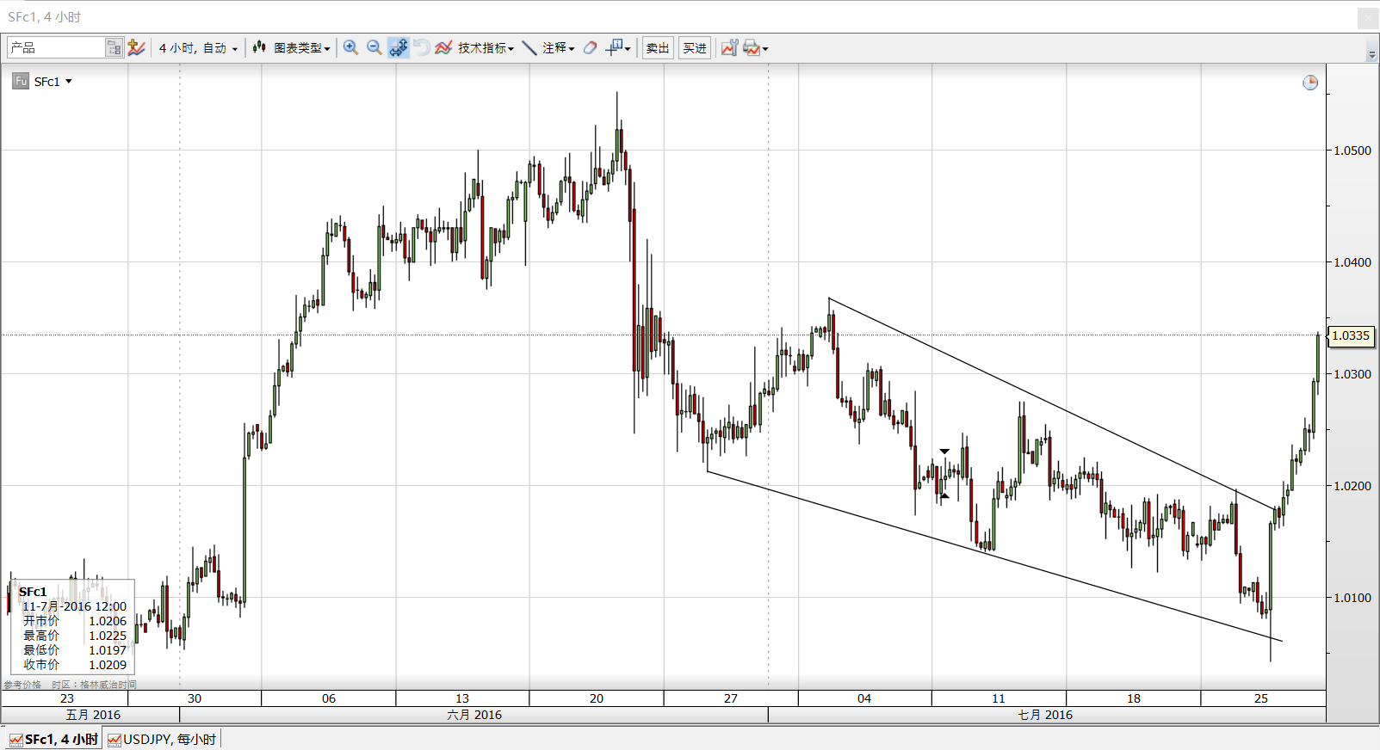Click the 11-7月-2016 12:00 timestamp
1380x750 pixels.
point(75,606)
